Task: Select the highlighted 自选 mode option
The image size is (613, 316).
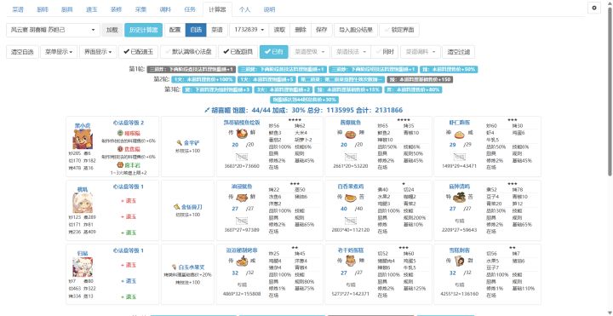Action: pos(196,30)
